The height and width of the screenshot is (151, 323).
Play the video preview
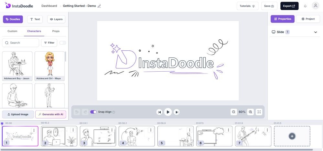(x=168, y=112)
